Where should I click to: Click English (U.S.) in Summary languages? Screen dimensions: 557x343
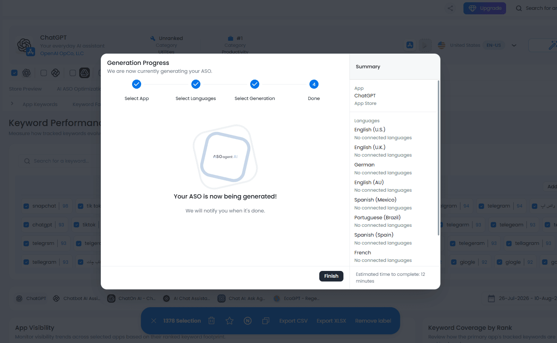370,130
